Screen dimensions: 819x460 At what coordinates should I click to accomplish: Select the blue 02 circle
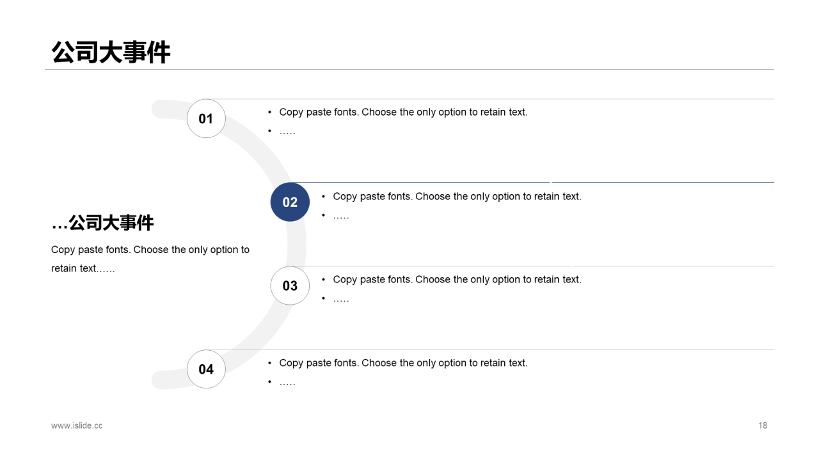290,202
